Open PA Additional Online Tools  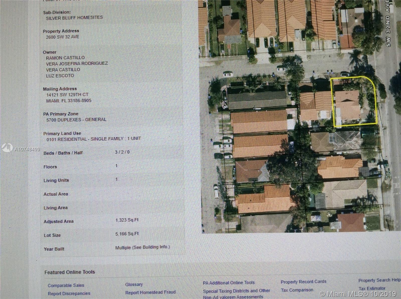coord(229,283)
